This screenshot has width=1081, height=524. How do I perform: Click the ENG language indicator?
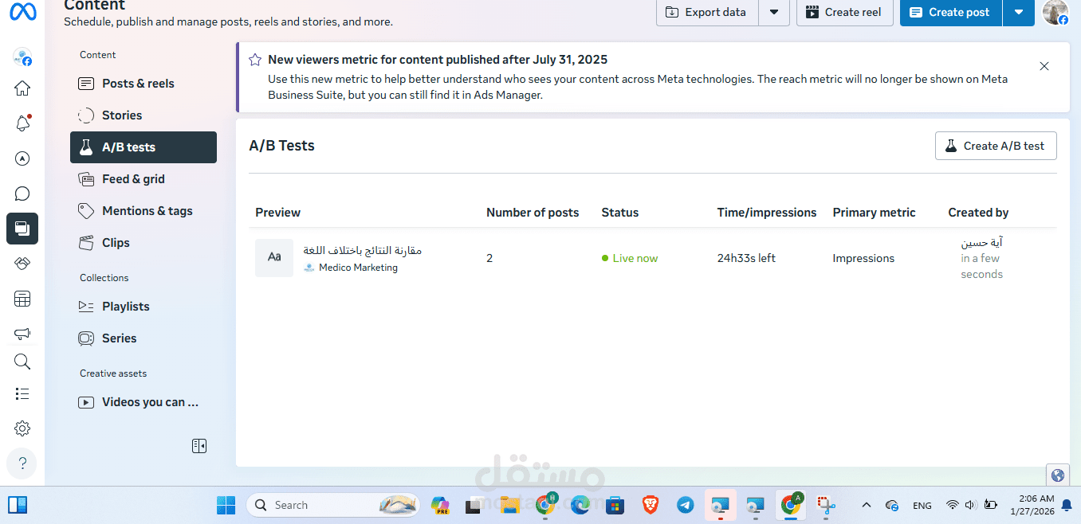pos(922,505)
